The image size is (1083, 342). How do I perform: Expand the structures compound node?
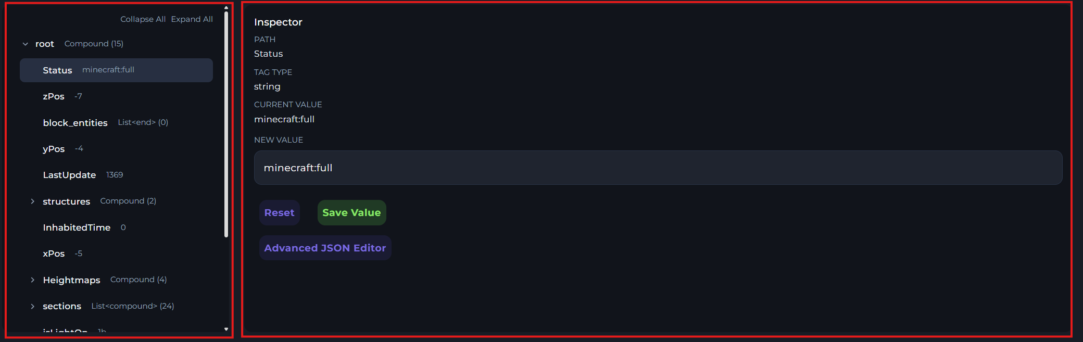tap(32, 201)
